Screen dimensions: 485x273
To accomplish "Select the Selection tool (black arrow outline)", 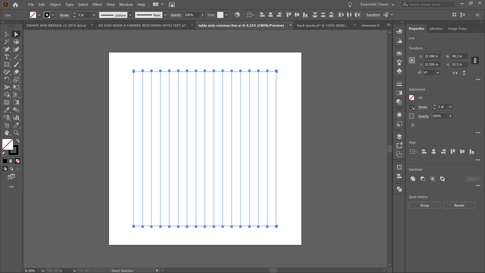I will pyautogui.click(x=7, y=34).
